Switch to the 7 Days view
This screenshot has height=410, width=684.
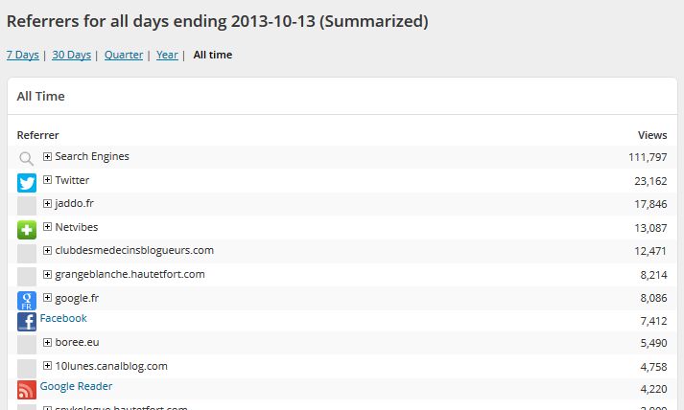[x=23, y=55]
